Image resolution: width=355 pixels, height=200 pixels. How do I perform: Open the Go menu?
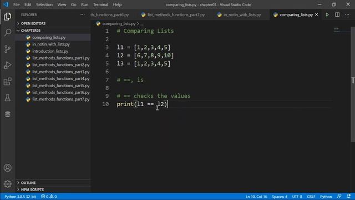[73, 4]
